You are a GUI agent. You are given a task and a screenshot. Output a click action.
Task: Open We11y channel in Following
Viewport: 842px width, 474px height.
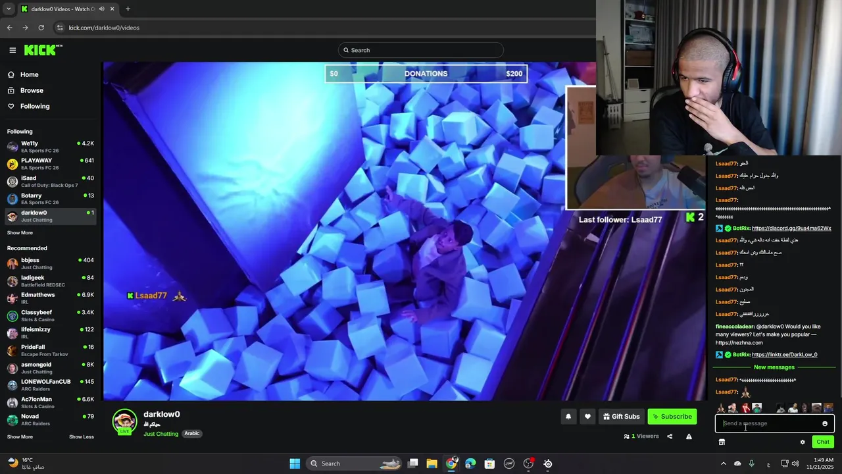coord(51,147)
